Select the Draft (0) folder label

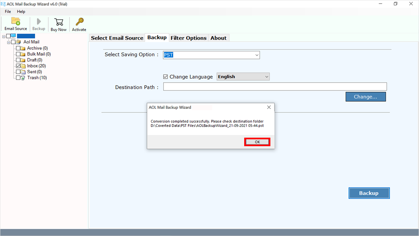[35, 60]
